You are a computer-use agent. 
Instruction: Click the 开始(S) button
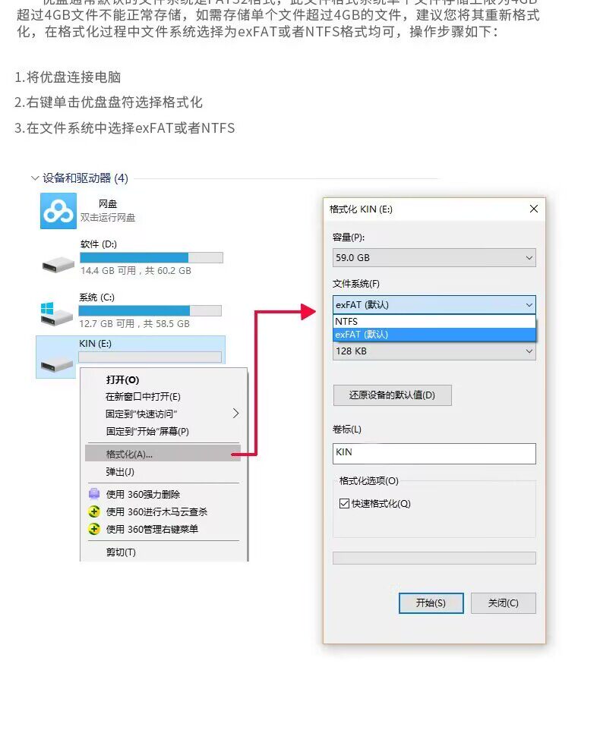pyautogui.click(x=431, y=603)
